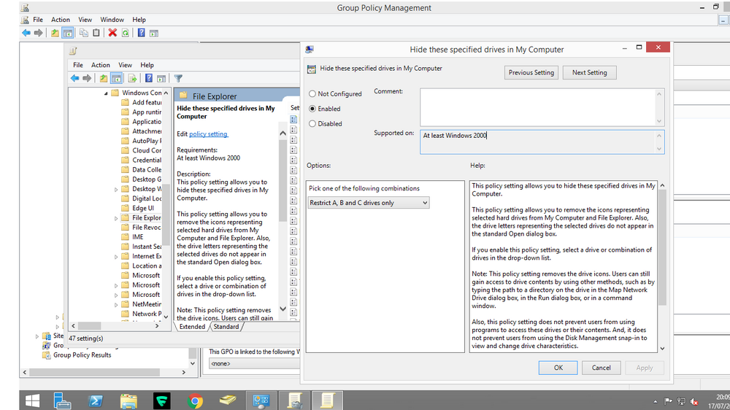
Task: Click the Up one level folder icon in Group Policy Management toolbar
Action: tap(55, 33)
